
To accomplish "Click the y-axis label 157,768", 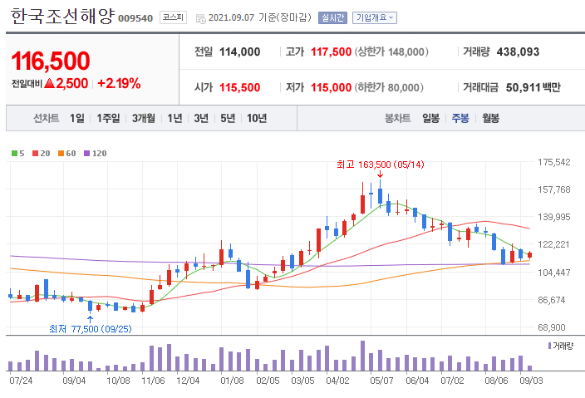I will tap(554, 189).
